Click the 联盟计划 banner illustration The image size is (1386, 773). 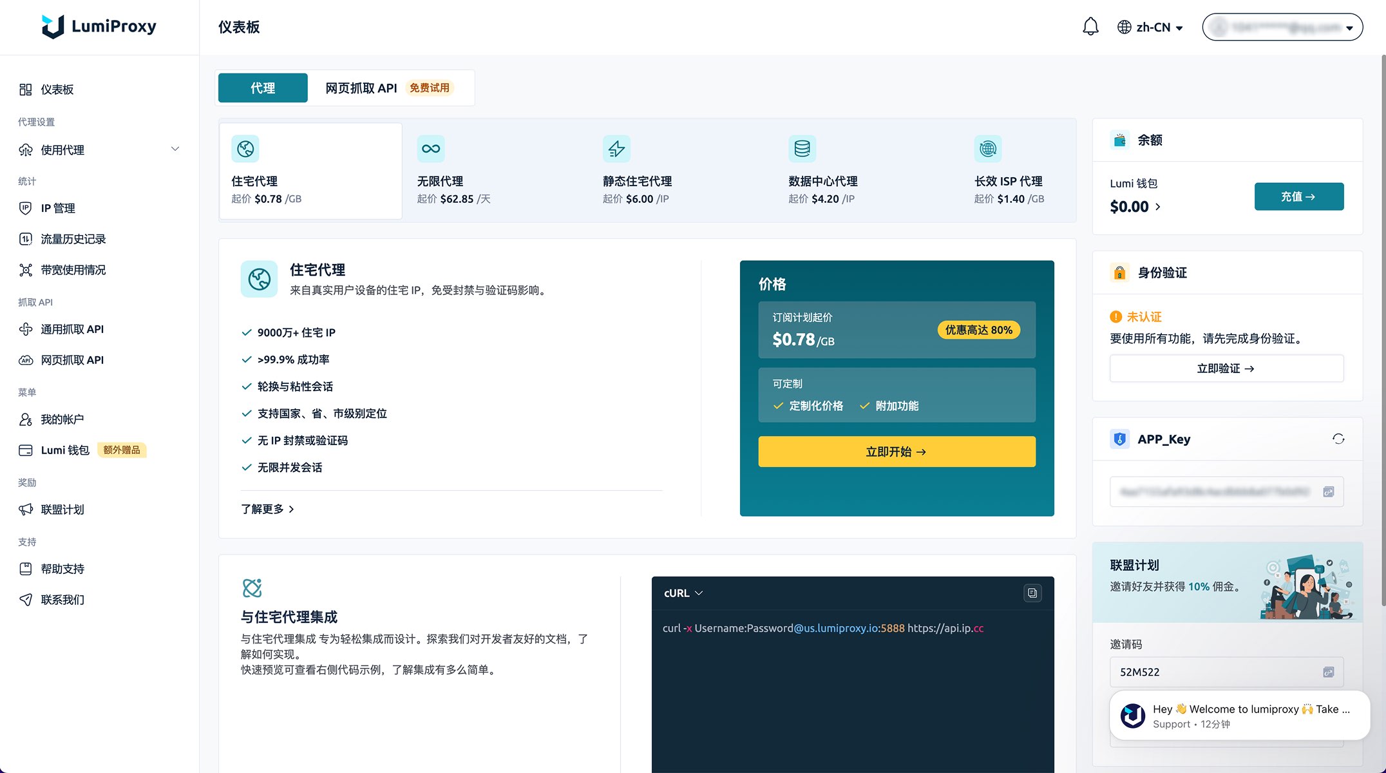click(1307, 587)
